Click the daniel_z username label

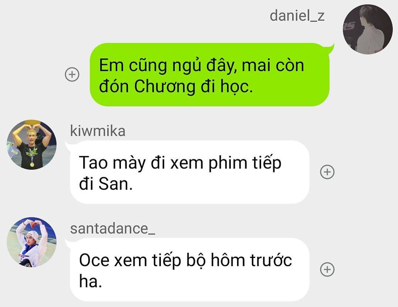click(x=297, y=16)
